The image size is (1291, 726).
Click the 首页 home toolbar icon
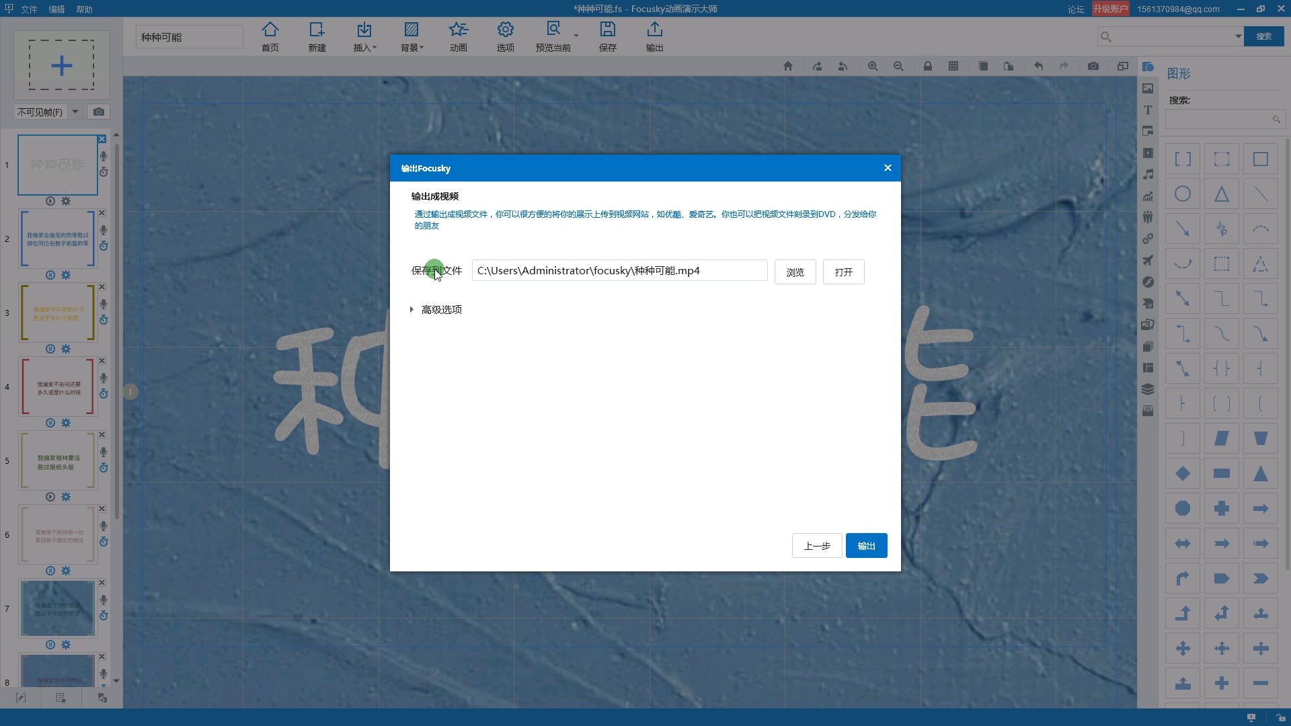click(x=270, y=36)
